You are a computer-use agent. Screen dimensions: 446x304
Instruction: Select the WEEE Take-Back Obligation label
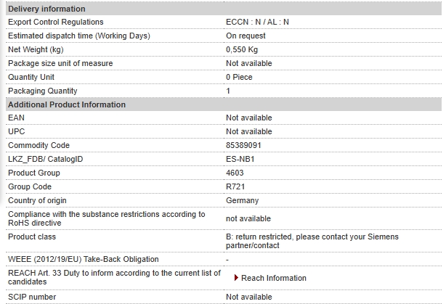[x=84, y=259]
